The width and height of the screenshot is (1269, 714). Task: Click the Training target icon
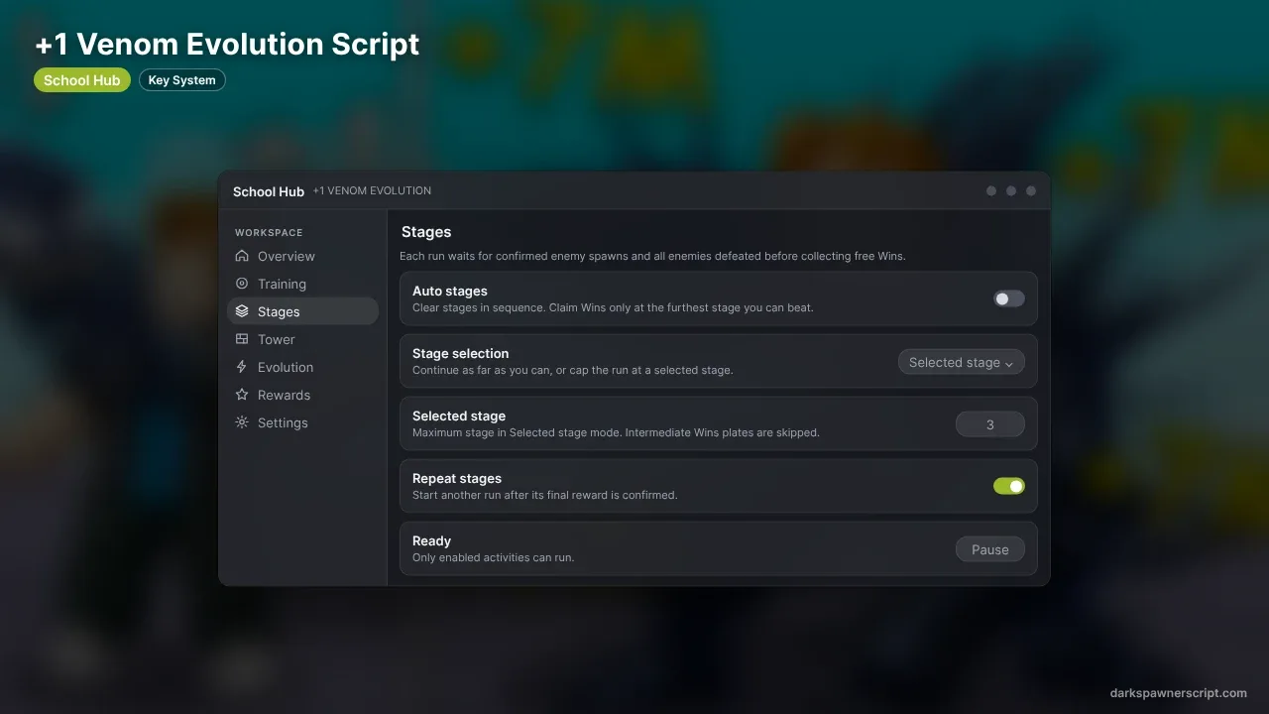click(x=242, y=284)
